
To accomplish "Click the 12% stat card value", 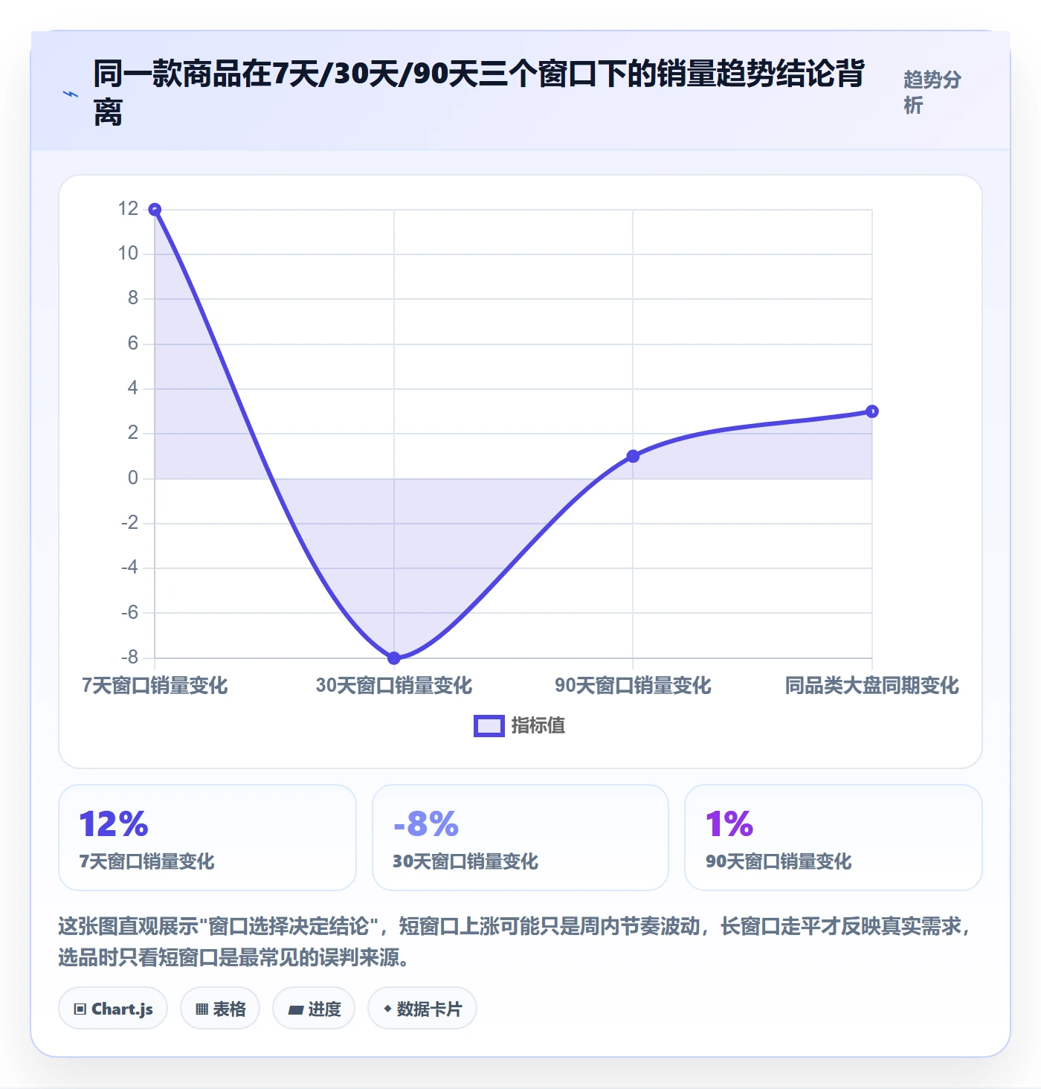I will [x=114, y=824].
